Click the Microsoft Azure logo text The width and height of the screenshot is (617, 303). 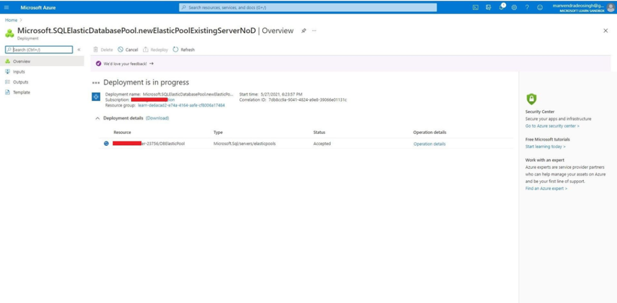point(38,7)
